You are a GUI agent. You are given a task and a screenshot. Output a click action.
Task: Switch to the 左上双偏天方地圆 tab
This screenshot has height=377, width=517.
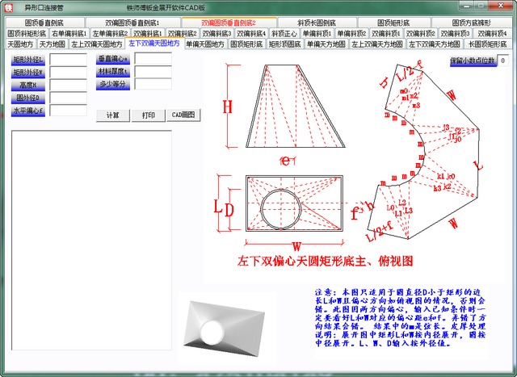[377, 44]
